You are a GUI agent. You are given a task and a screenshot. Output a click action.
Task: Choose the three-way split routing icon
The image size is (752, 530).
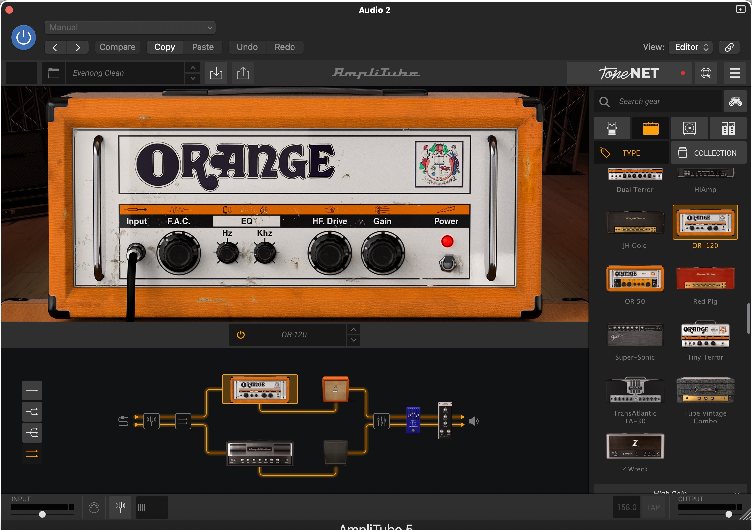pyautogui.click(x=32, y=433)
